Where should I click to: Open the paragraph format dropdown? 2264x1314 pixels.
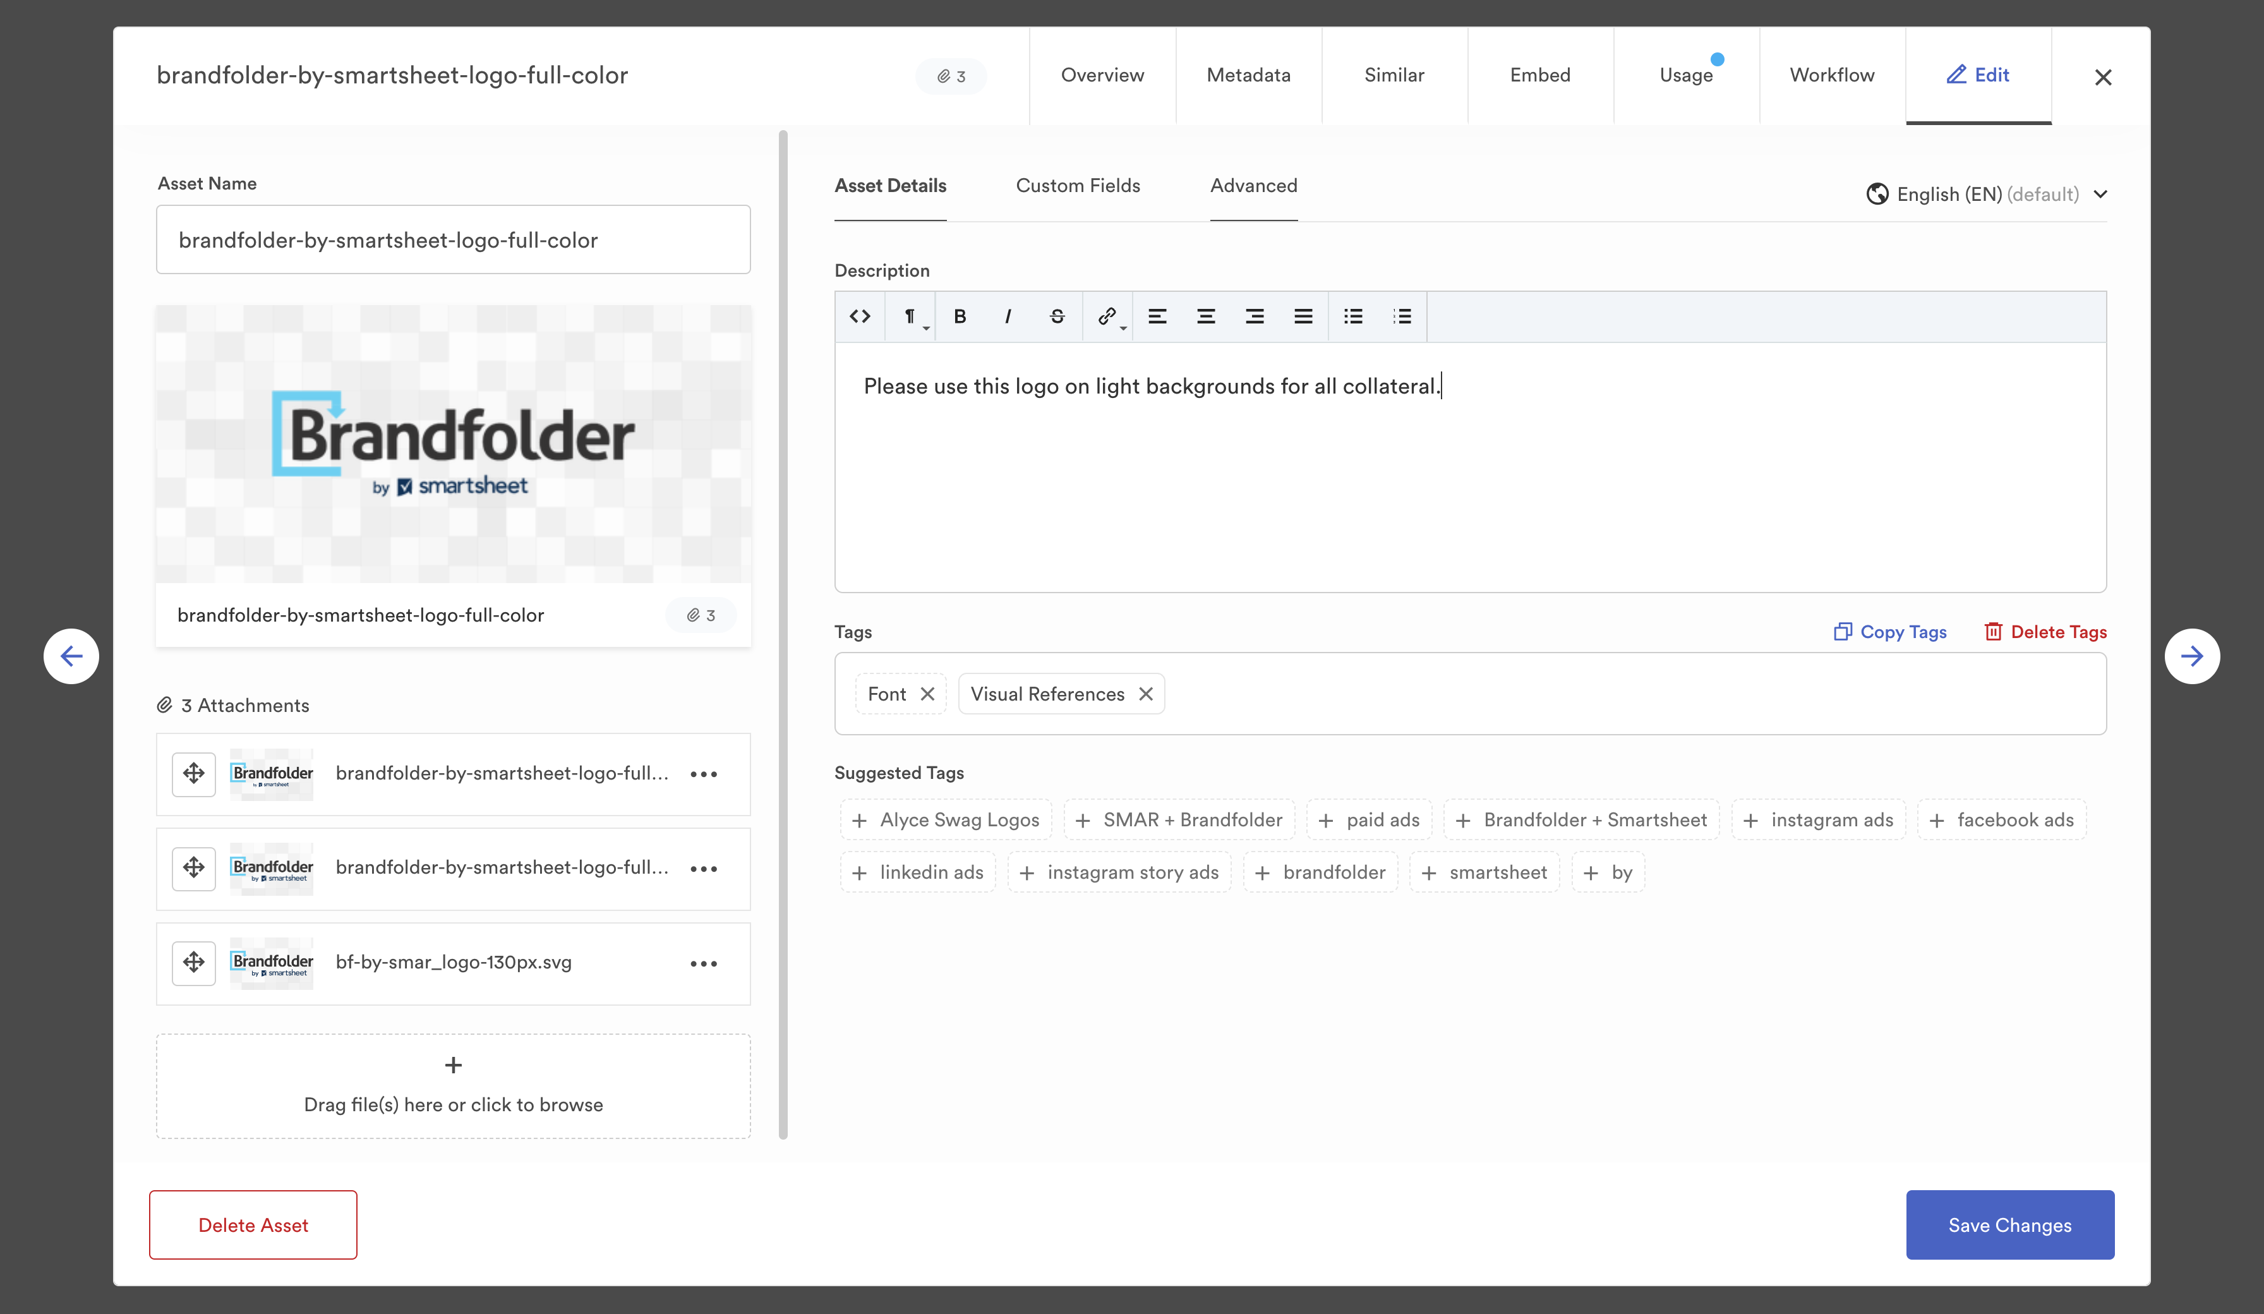coord(911,316)
